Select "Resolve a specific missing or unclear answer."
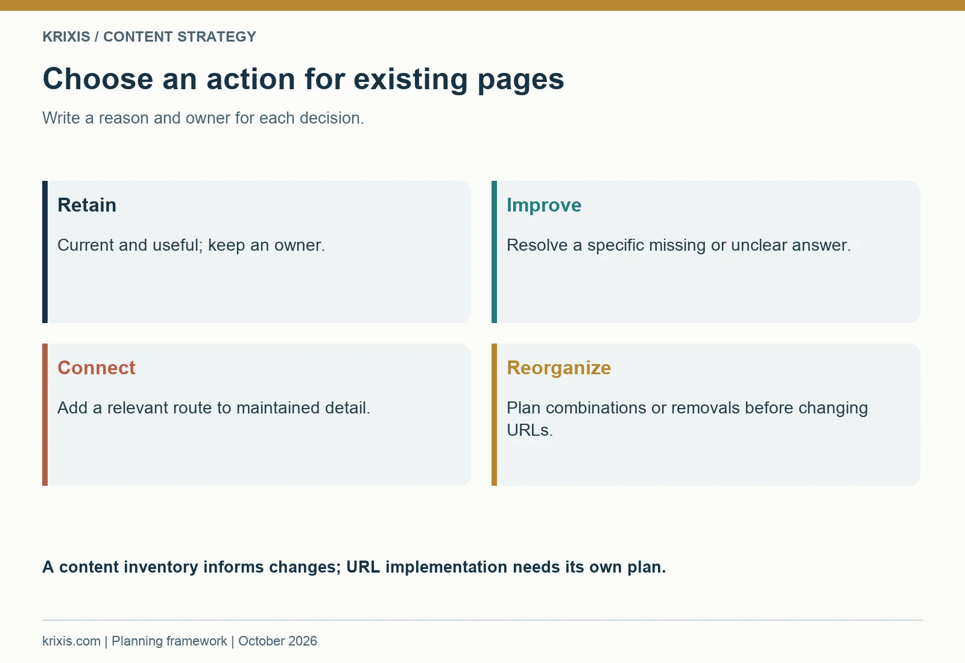Image resolution: width=965 pixels, height=663 pixels. (679, 245)
